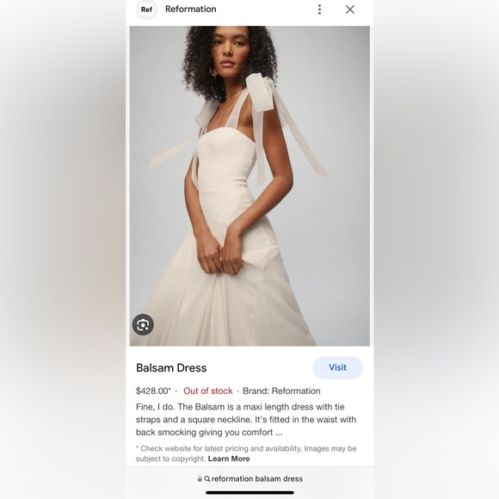Image resolution: width=499 pixels, height=499 pixels.
Task: Click the Ref site logo
Action: tap(146, 9)
